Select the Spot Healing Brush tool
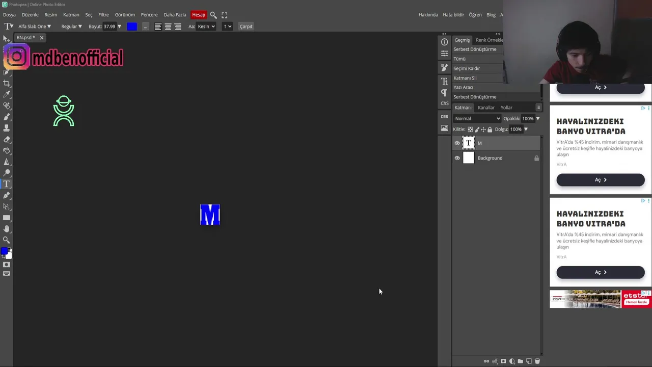Image resolution: width=652 pixels, height=367 pixels. click(x=7, y=106)
